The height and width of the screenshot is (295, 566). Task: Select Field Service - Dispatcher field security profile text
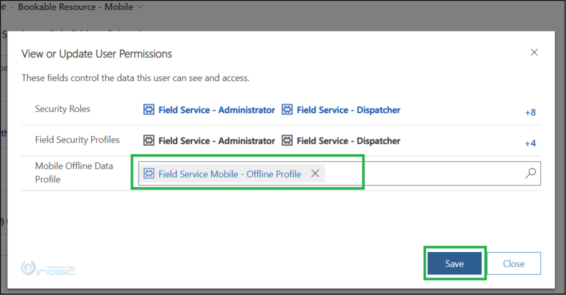[x=348, y=141]
